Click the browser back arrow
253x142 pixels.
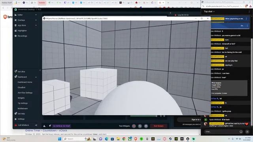click(3, 8)
